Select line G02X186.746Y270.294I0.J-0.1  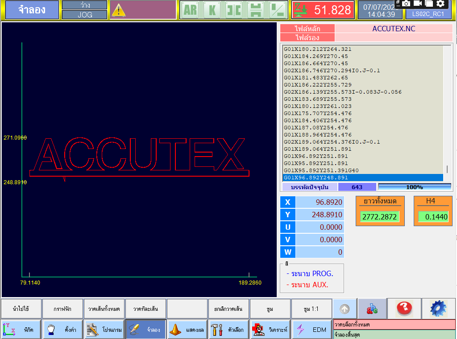pyautogui.click(x=363, y=70)
